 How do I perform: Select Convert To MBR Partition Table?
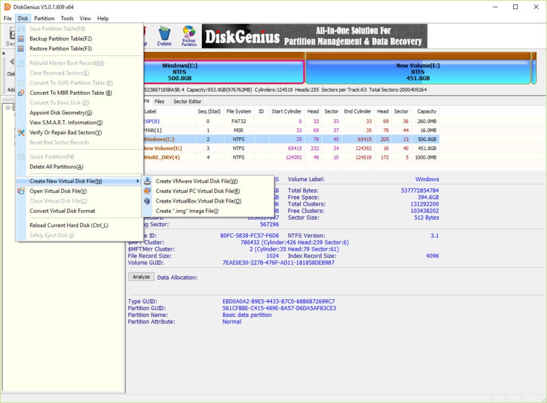(80, 93)
